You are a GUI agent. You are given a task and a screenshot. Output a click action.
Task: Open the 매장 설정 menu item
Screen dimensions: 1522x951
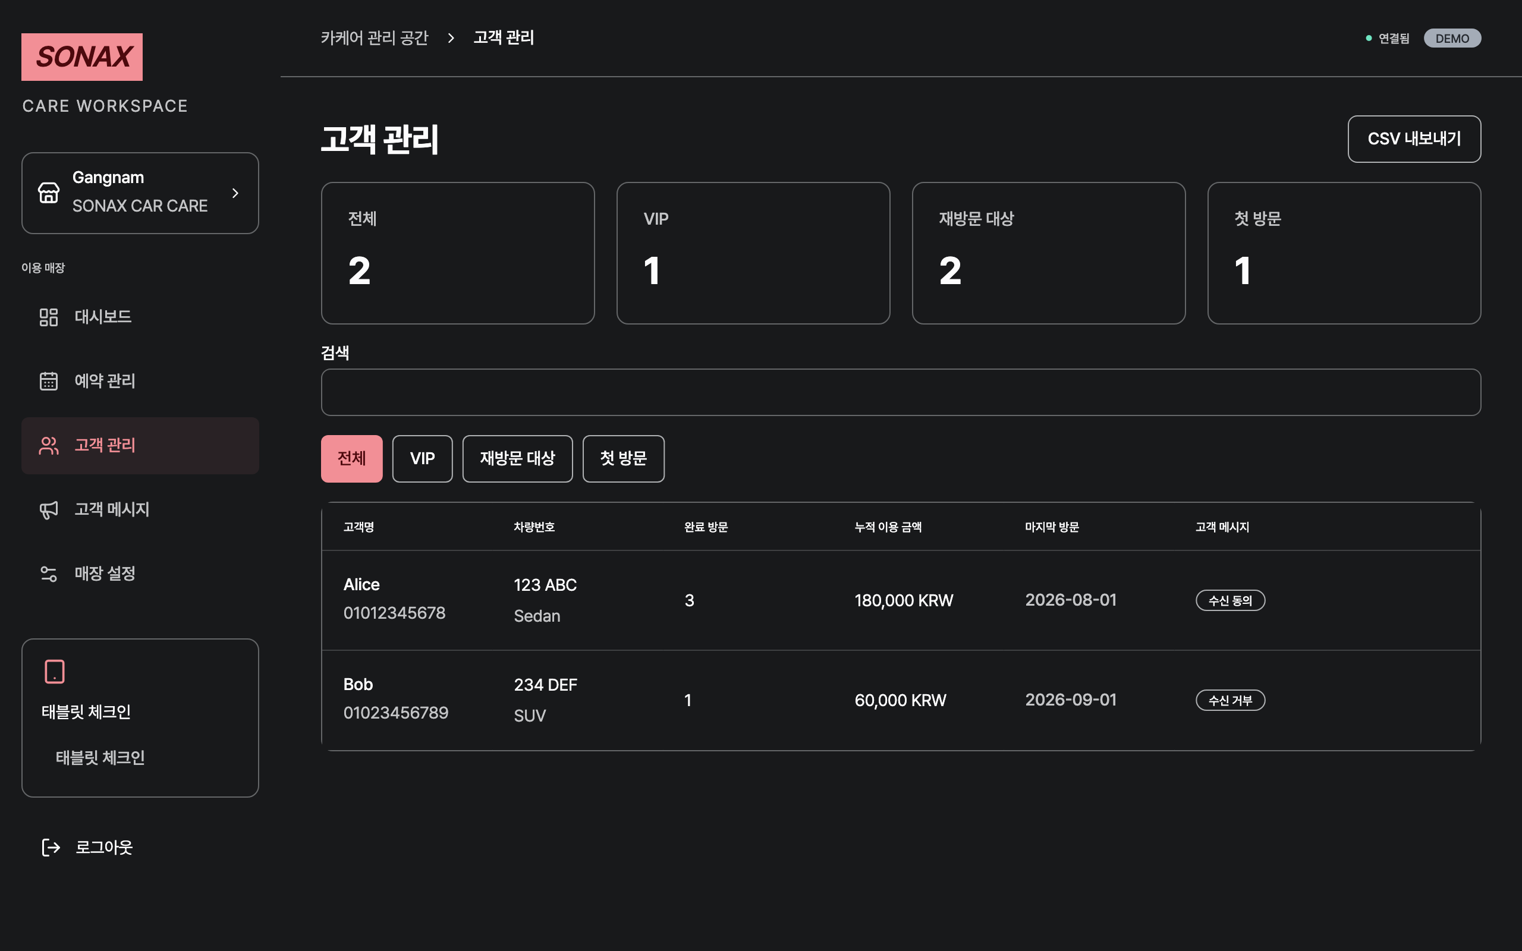140,574
